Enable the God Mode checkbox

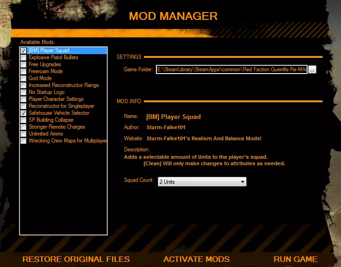24,79
